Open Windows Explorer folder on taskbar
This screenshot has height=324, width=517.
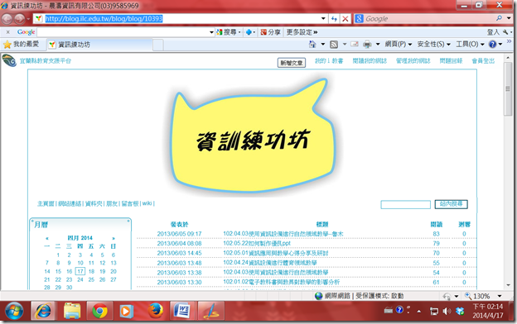click(71, 311)
